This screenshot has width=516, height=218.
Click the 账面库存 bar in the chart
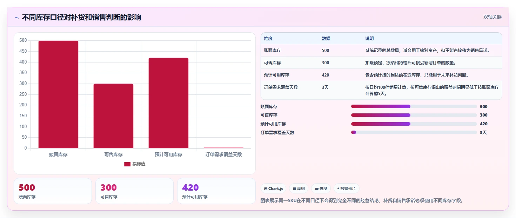(x=58, y=94)
